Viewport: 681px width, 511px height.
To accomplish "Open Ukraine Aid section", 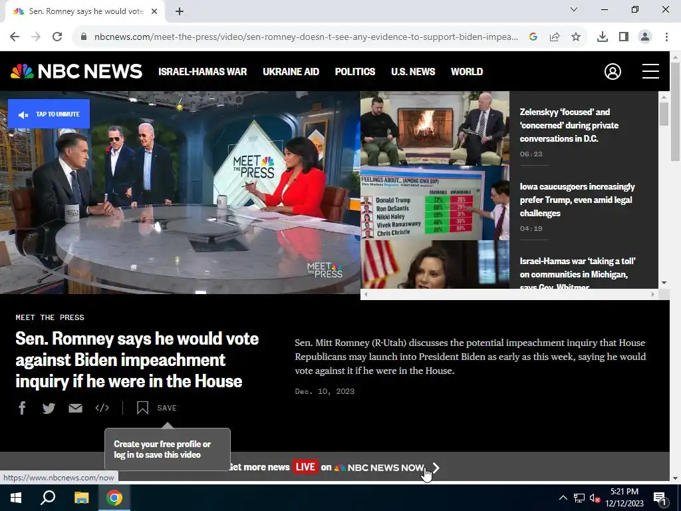I will pyautogui.click(x=291, y=72).
